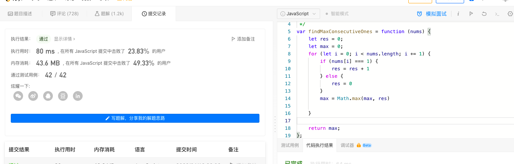Click the 43.6 MB memory value

tap(48, 63)
